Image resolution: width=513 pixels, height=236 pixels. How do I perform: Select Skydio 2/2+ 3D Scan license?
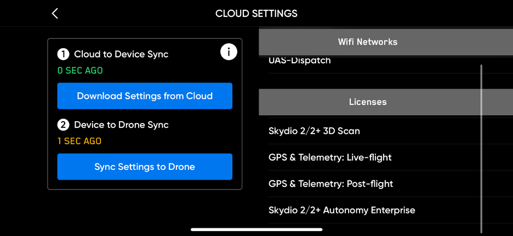click(x=314, y=131)
